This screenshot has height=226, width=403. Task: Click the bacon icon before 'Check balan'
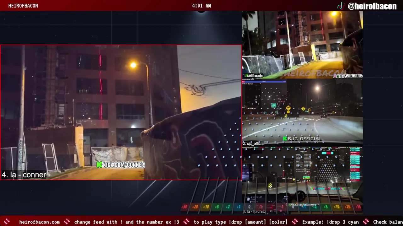[366, 222]
